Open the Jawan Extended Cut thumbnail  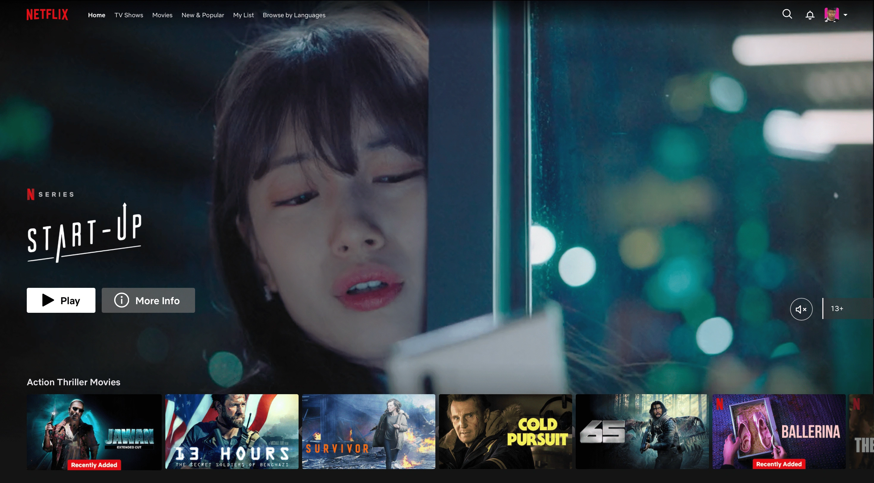94,432
